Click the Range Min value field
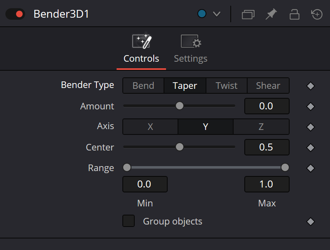The width and height of the screenshot is (330, 250). 145,184
